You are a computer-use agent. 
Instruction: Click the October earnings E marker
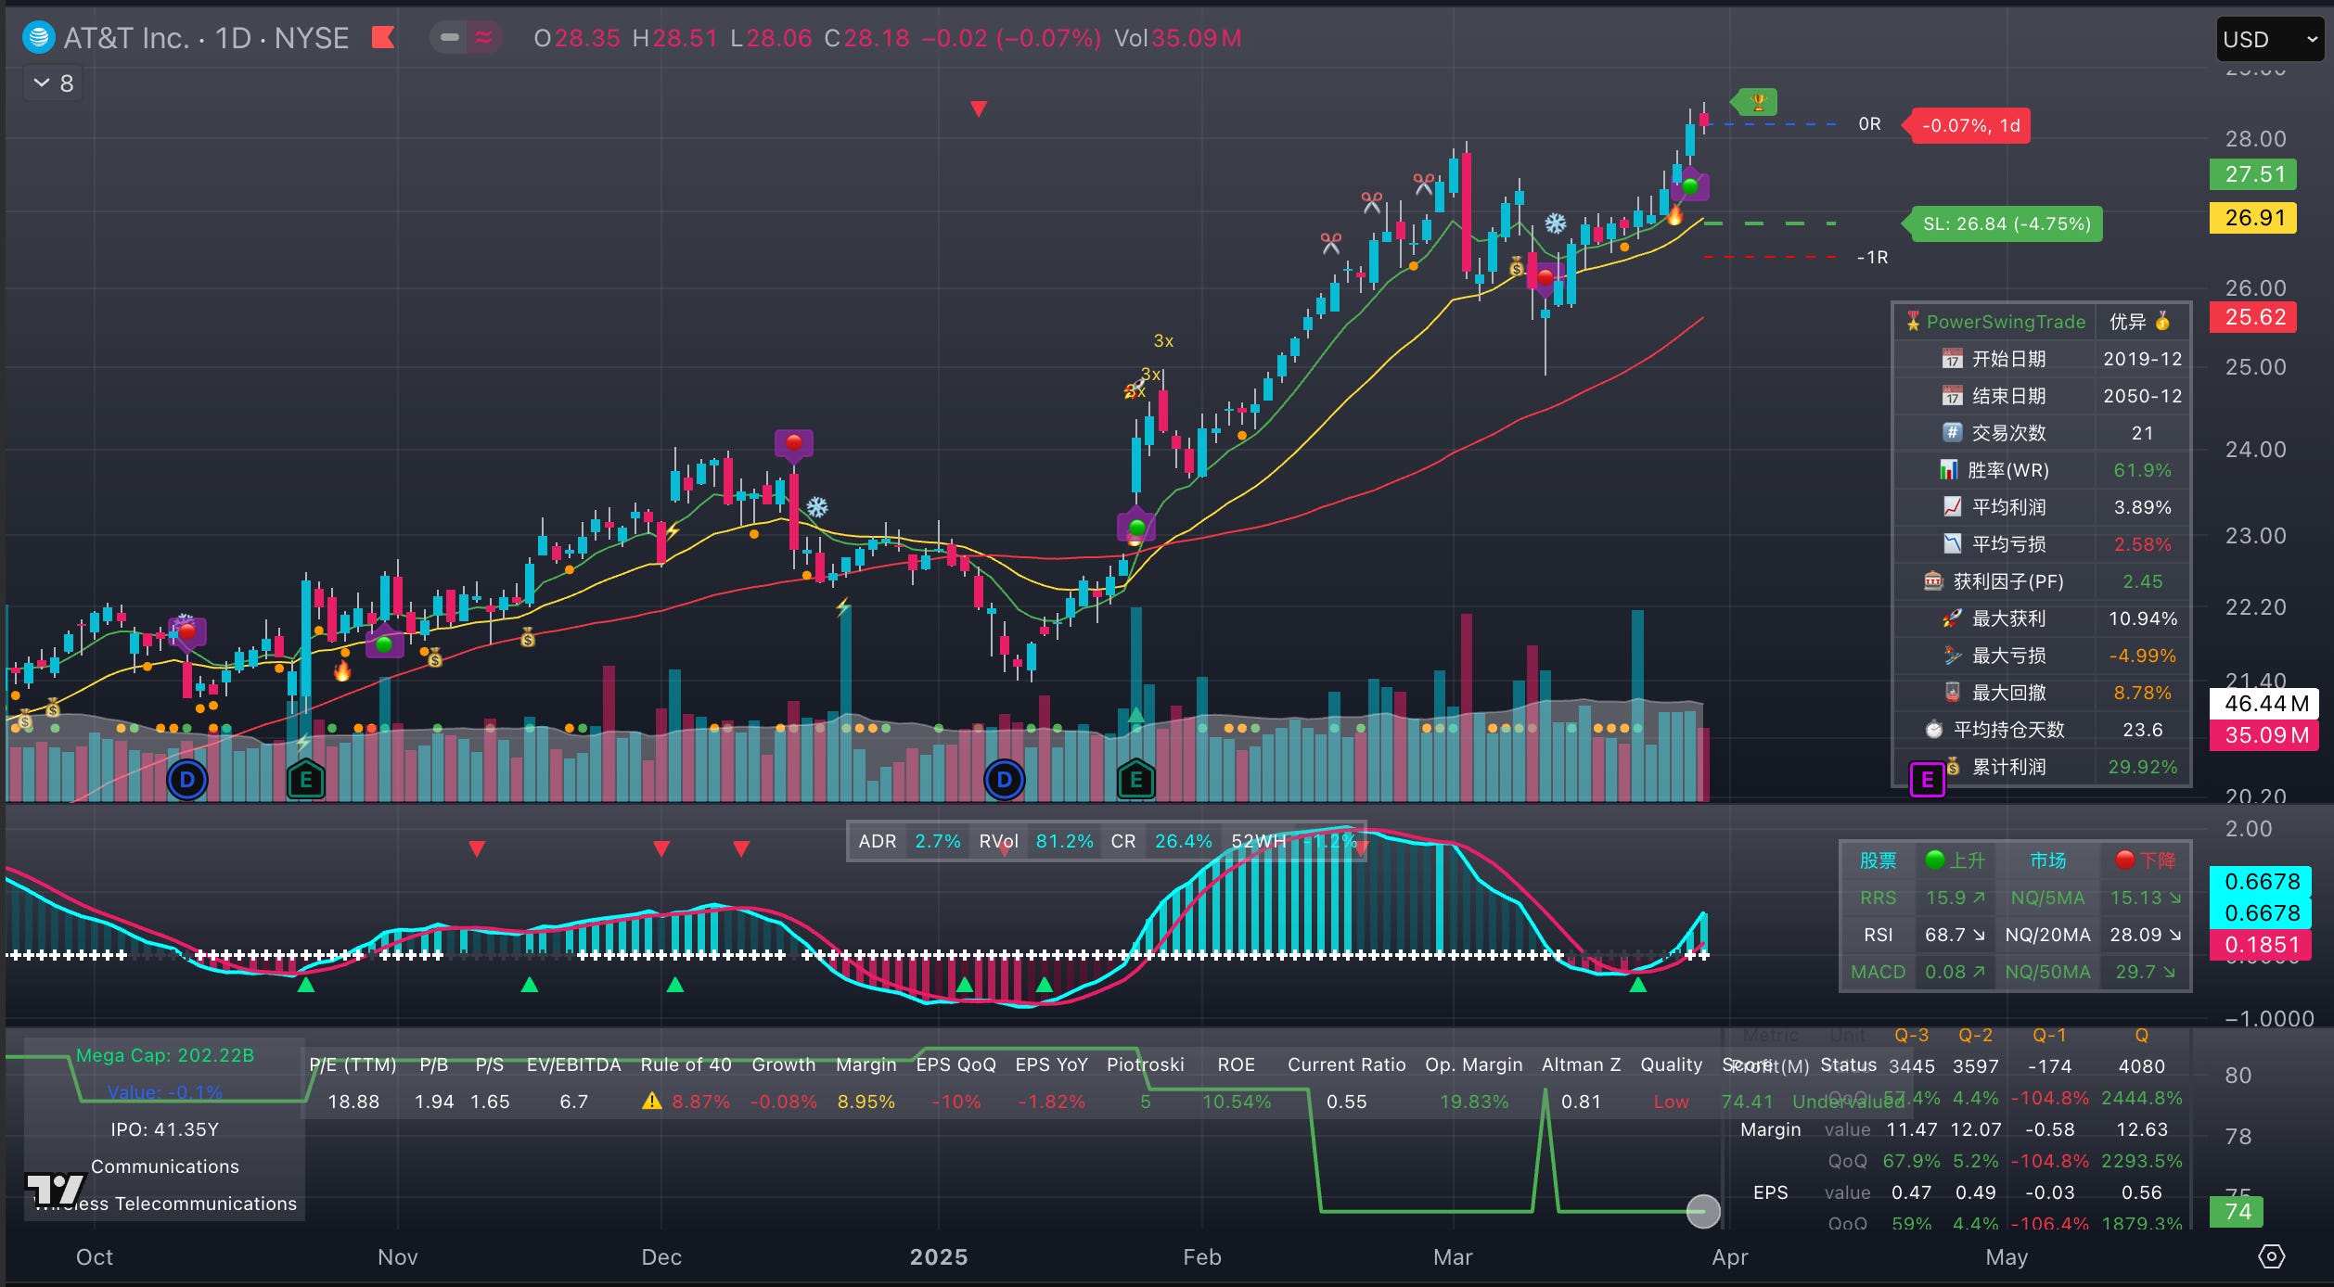tap(305, 780)
